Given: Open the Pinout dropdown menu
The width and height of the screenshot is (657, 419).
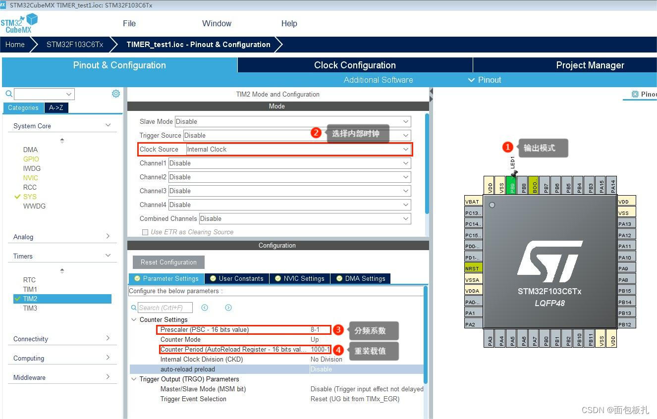Looking at the screenshot, I should pos(485,80).
